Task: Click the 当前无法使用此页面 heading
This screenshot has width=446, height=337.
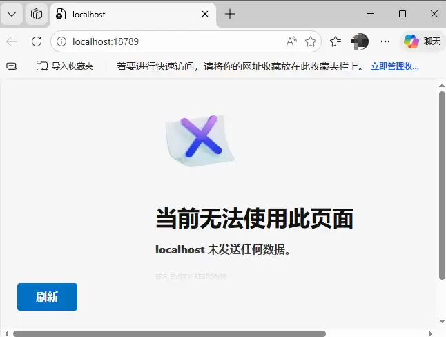Action: (255, 218)
